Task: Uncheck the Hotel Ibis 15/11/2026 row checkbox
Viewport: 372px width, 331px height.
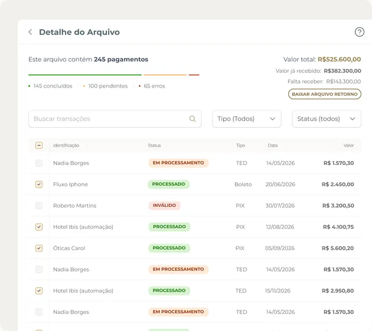Action: [x=39, y=291]
